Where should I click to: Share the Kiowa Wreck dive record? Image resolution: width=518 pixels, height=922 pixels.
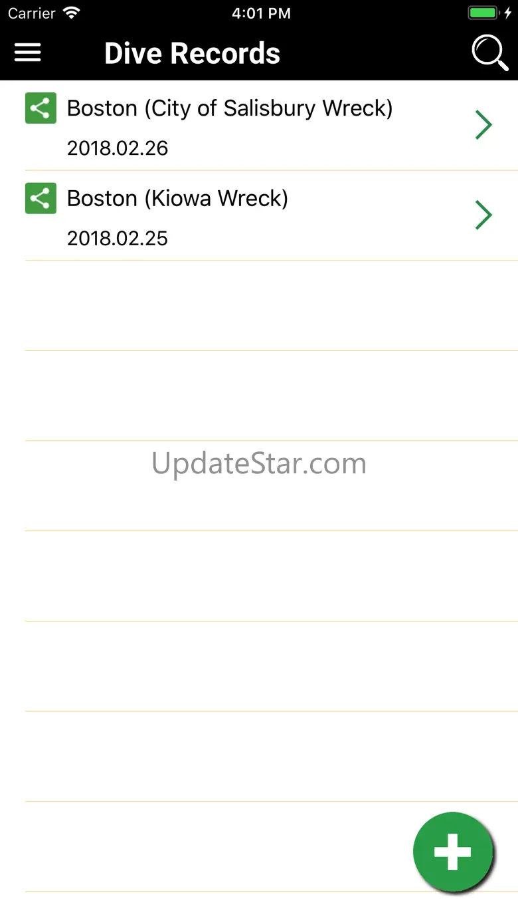[41, 198]
